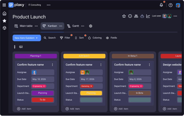Add item in A/B test column
184x116 pixels.
point(73,109)
